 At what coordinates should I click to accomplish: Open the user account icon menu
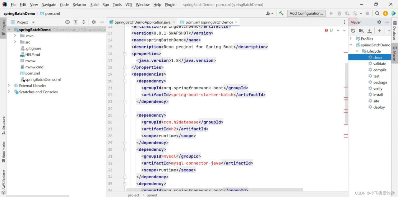click(x=269, y=13)
